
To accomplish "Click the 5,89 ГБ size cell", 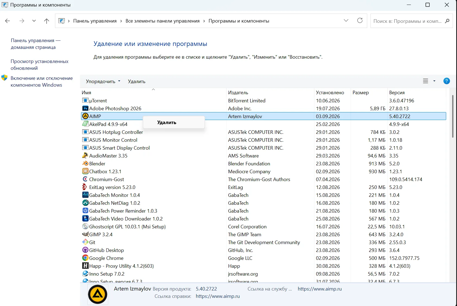I will click(x=378, y=108).
